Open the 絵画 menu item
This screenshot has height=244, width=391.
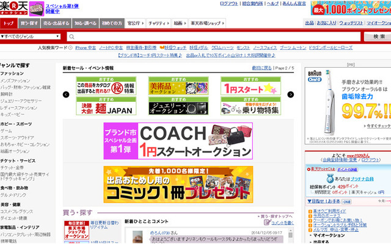[180, 23]
